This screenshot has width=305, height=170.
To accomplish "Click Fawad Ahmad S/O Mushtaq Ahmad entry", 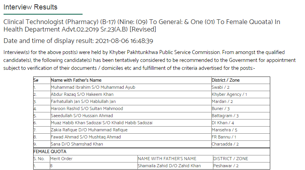I will click(x=86, y=137).
